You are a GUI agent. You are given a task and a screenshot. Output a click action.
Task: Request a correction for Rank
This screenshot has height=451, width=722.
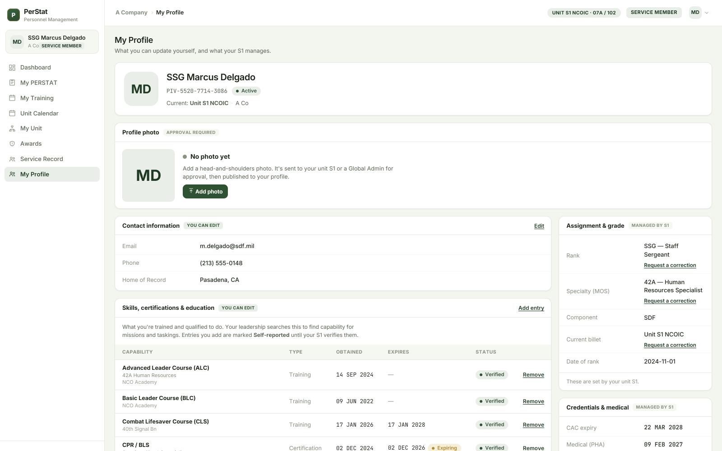[670, 266]
